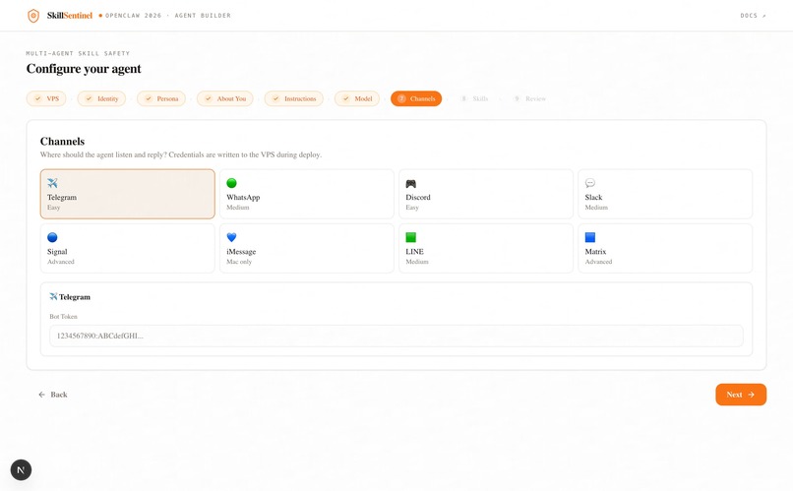The width and height of the screenshot is (793, 491).
Task: Click the green WhatsApp circle icon
Action: [x=231, y=183]
